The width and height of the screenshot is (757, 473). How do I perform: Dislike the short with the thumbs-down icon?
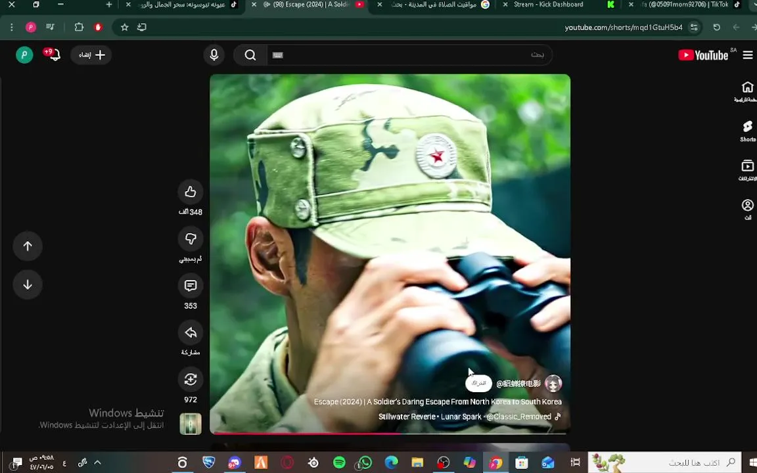(x=190, y=239)
